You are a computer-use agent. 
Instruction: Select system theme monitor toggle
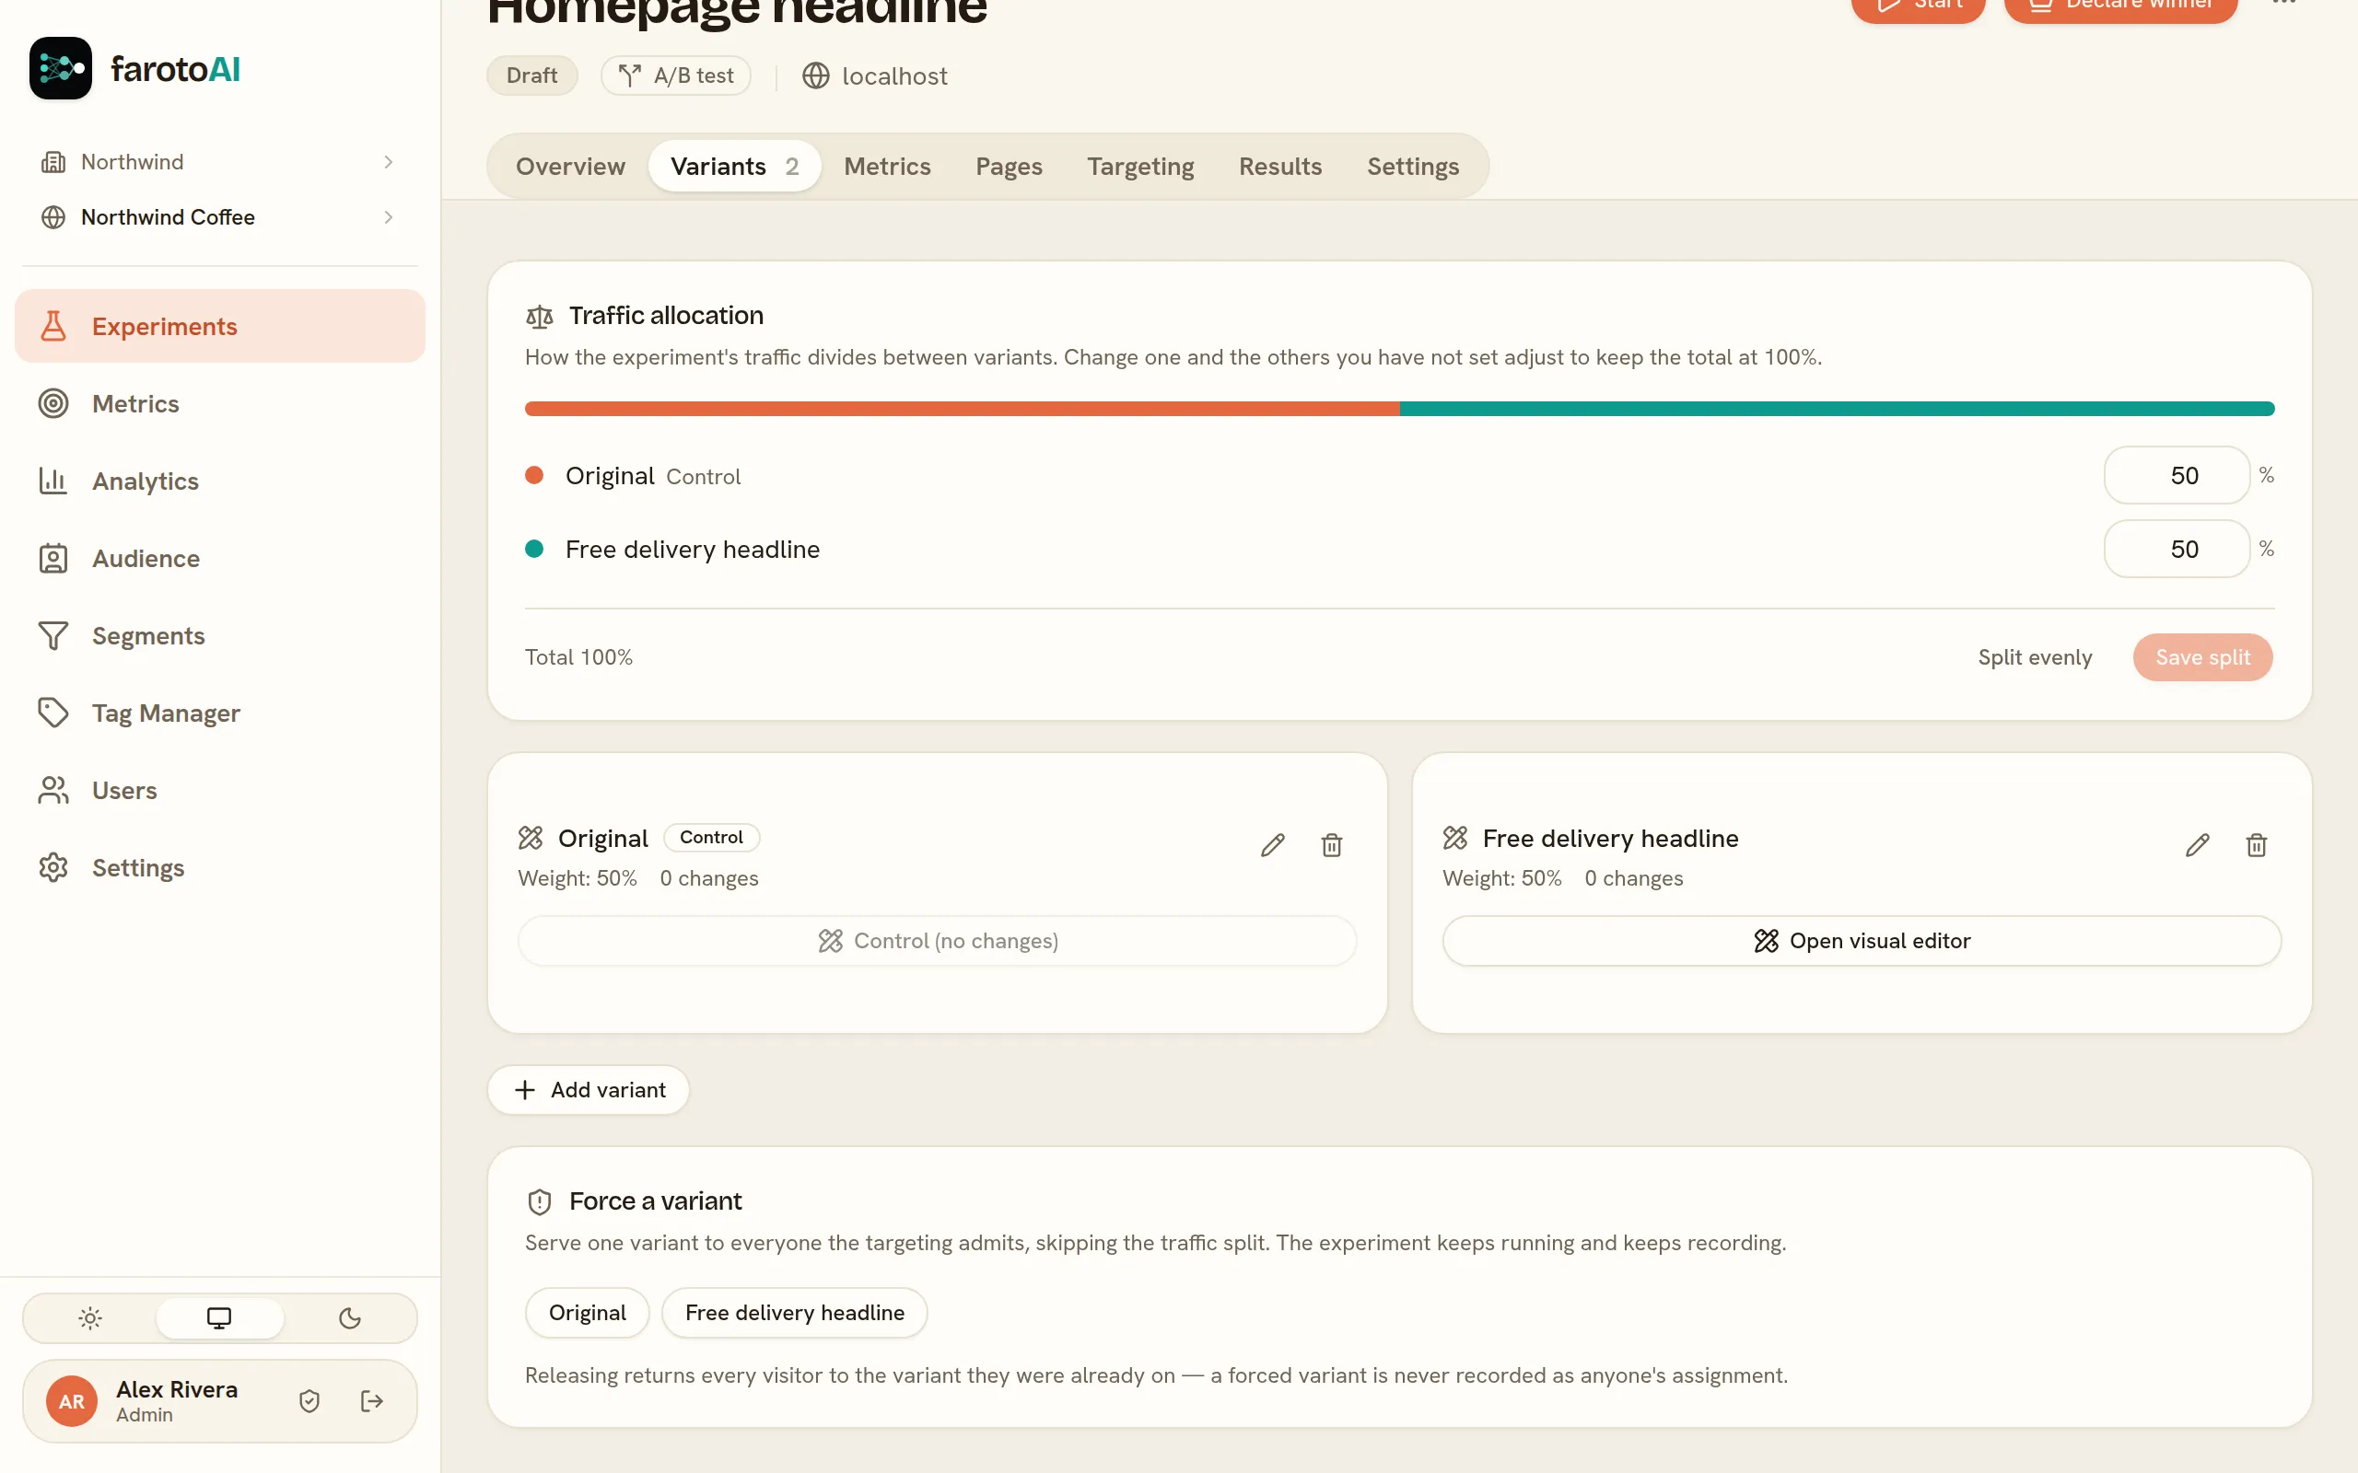(x=219, y=1318)
